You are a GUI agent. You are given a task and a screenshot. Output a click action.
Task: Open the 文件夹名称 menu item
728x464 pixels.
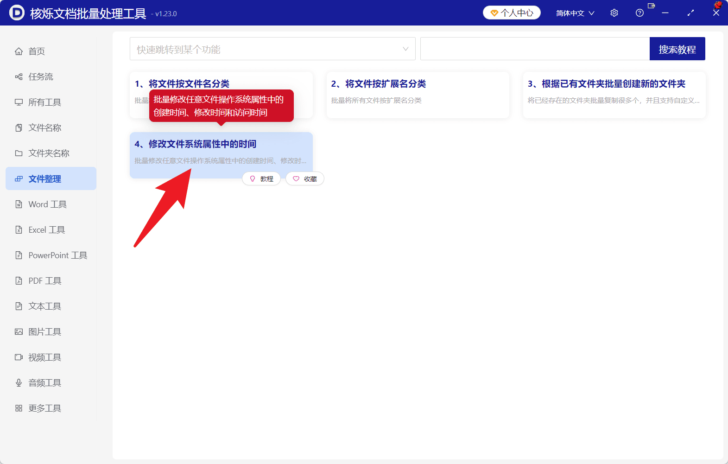click(x=51, y=153)
